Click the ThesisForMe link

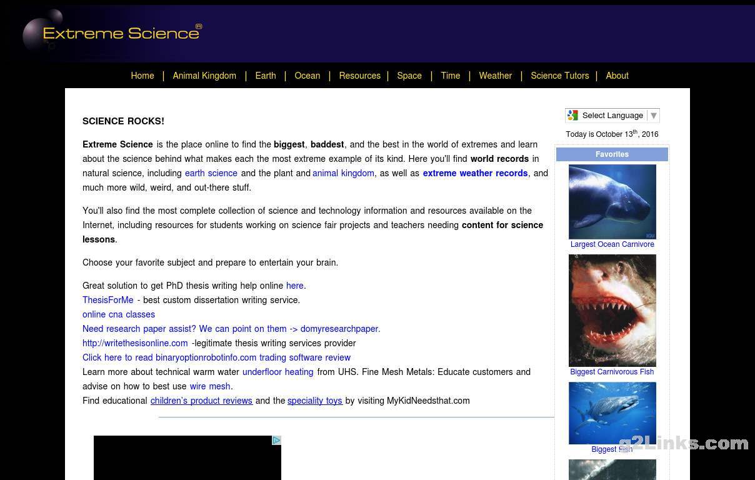click(x=107, y=300)
